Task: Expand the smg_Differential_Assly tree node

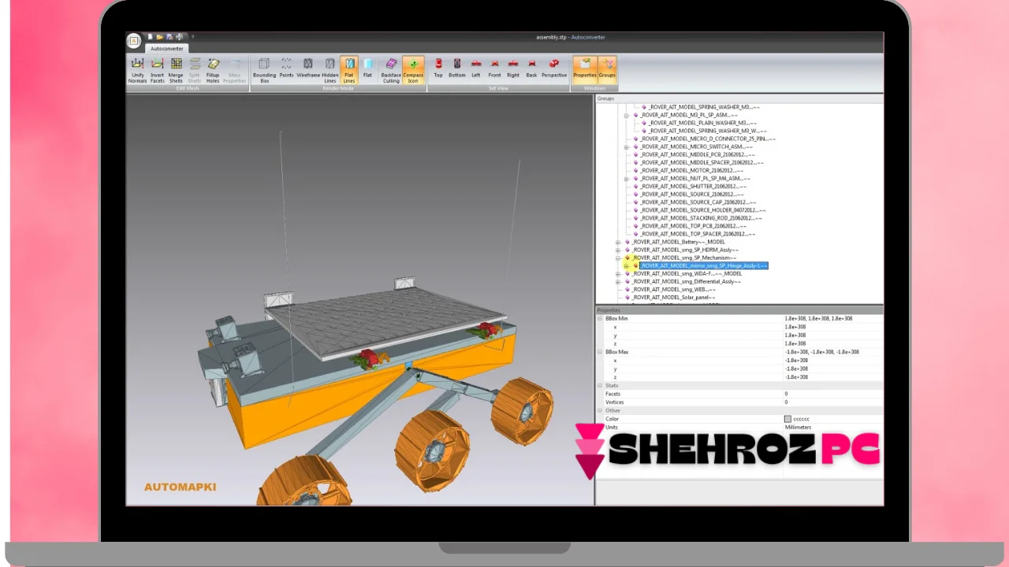Action: (x=618, y=281)
